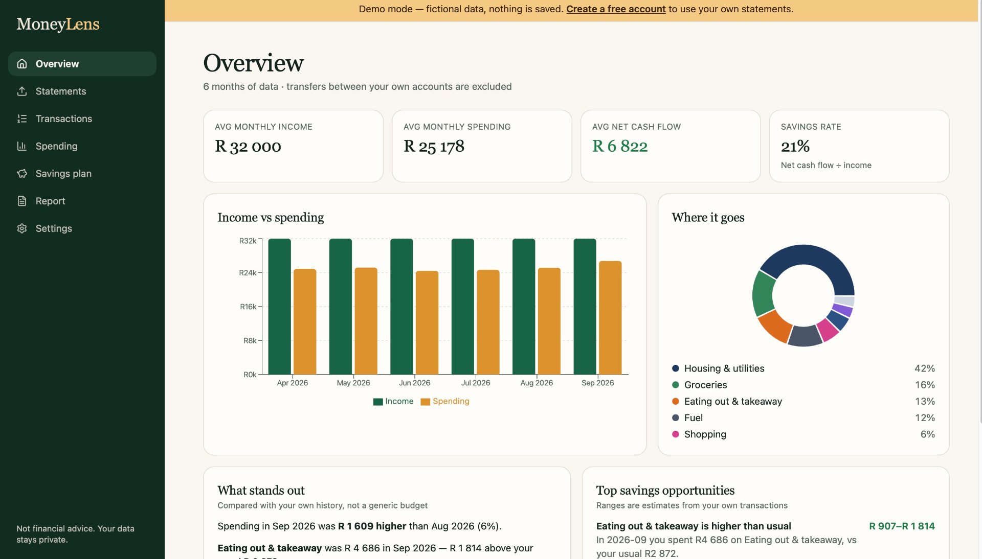
Task: Open the Overview page in sidebar
Action: 82,64
